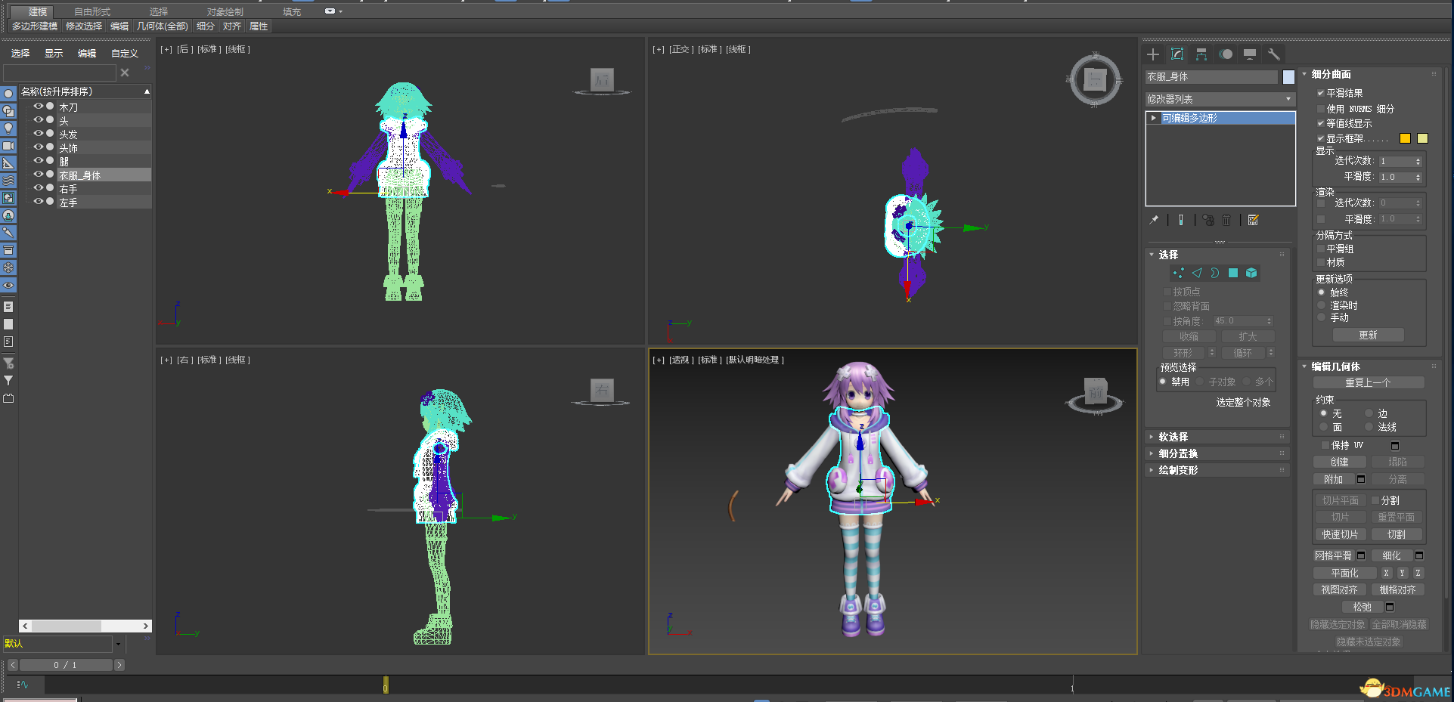Select Polygon sub-object level icon
The width and height of the screenshot is (1454, 702).
(1233, 273)
